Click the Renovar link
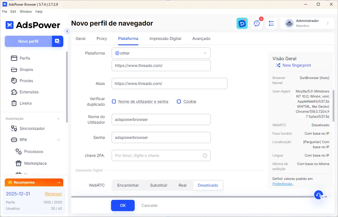The image size is (338, 217). click(53, 194)
